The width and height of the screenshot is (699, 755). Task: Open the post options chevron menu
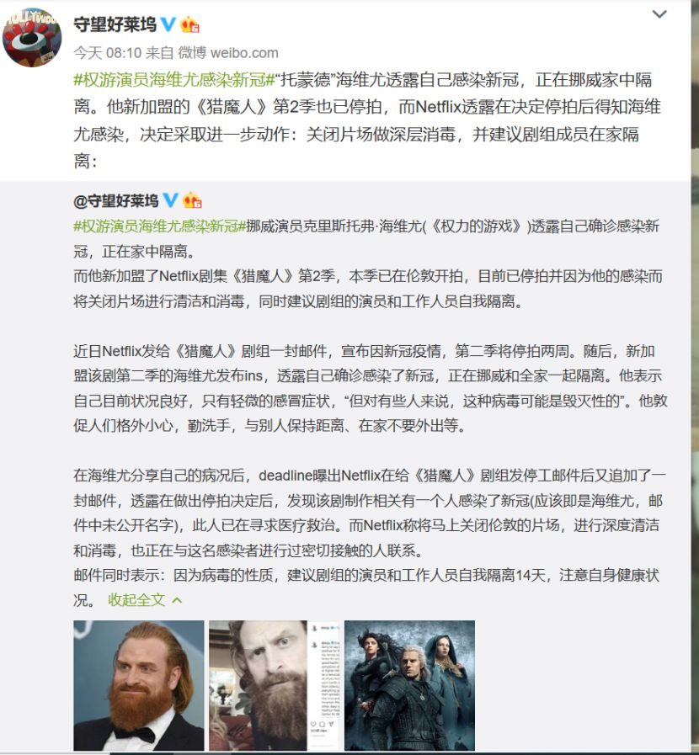pos(659,14)
